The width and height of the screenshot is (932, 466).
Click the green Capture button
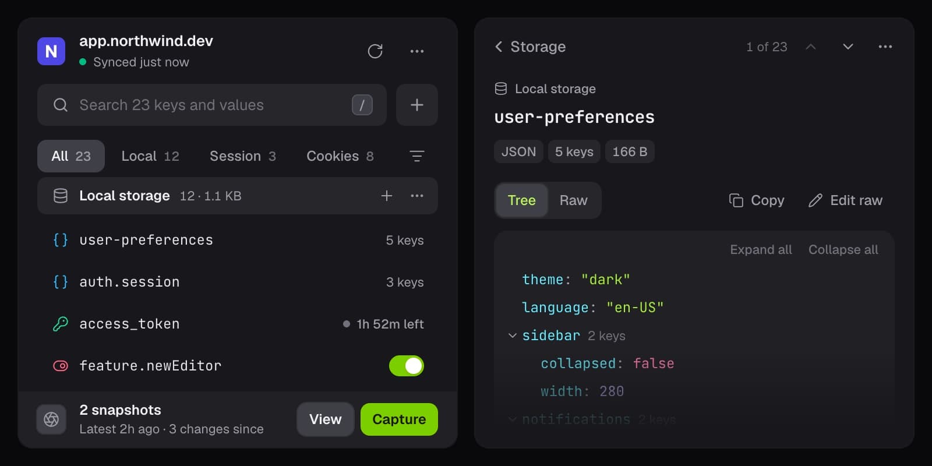[399, 419]
